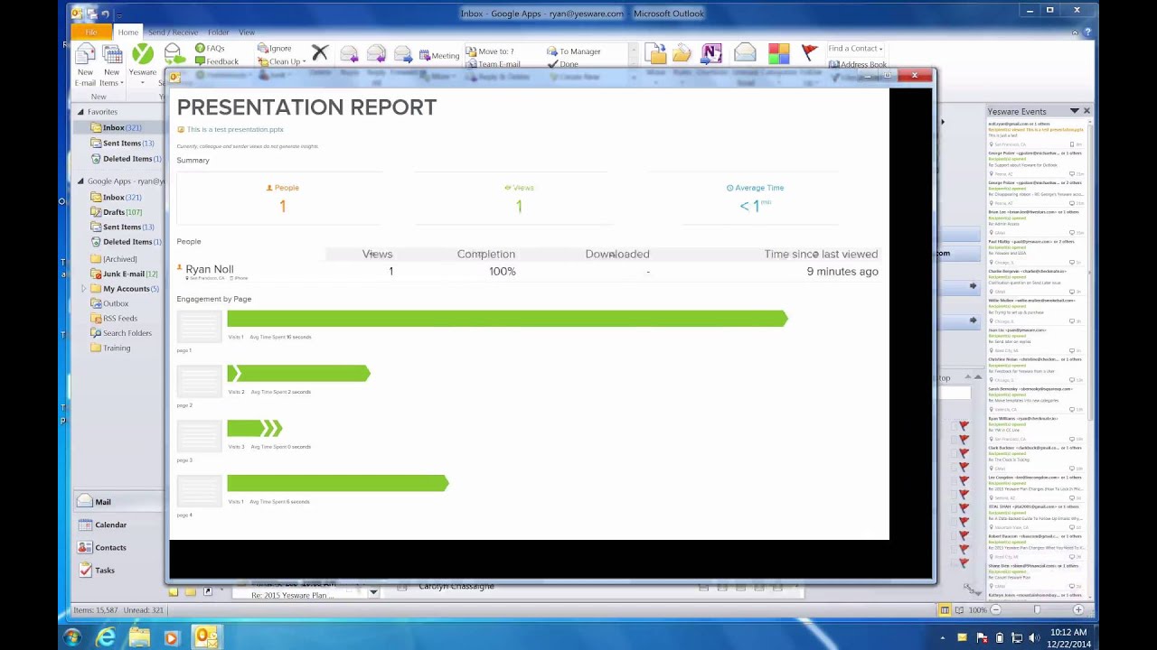Open the Clean Up dropdown
The image size is (1157, 650).
(x=282, y=62)
